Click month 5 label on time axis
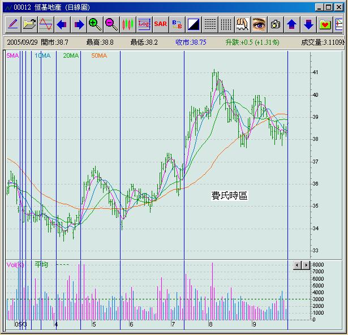Viewport: 348px width, 335px height. click(94, 324)
